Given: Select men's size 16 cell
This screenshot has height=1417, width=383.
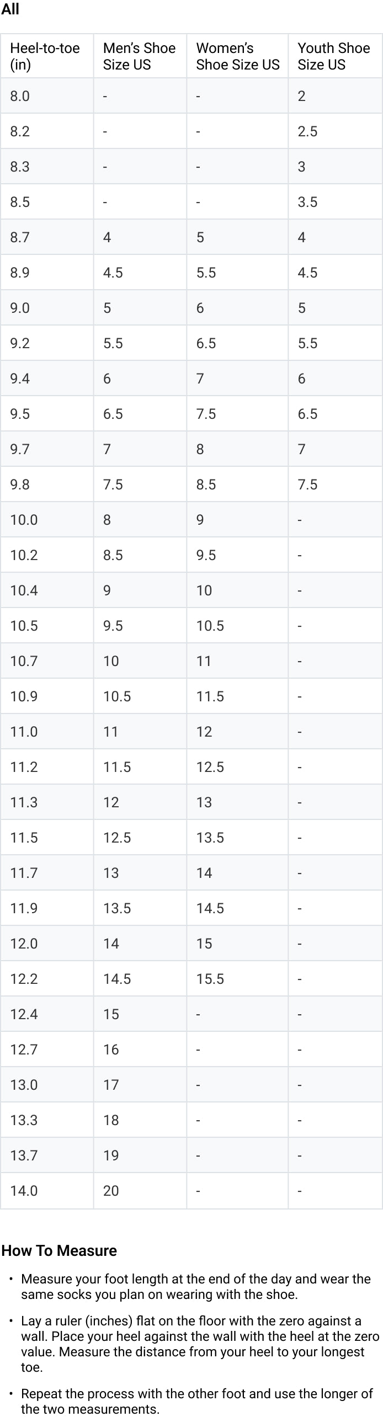Looking at the screenshot, I should (111, 1050).
